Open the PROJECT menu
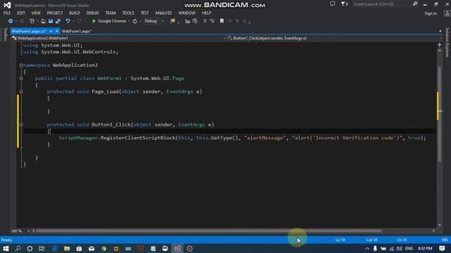 pos(55,13)
